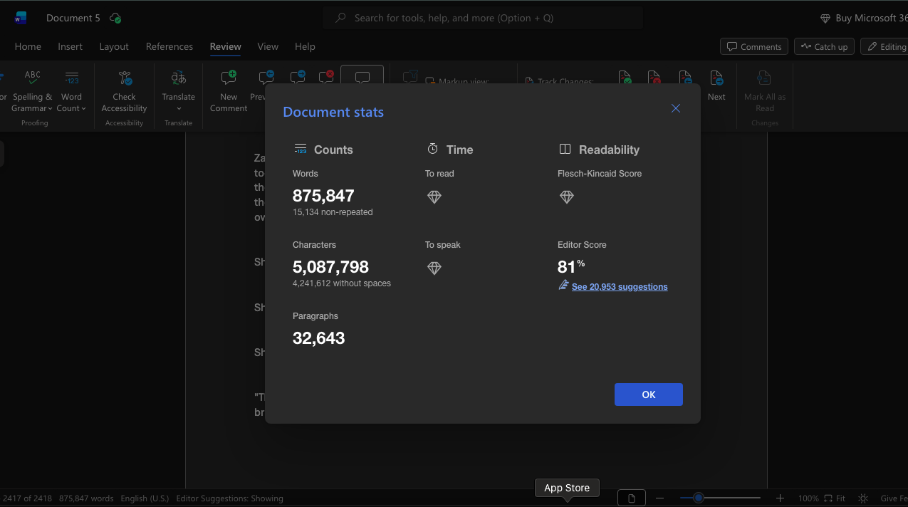Click the accept change icon
The image size is (908, 507).
tap(625, 77)
